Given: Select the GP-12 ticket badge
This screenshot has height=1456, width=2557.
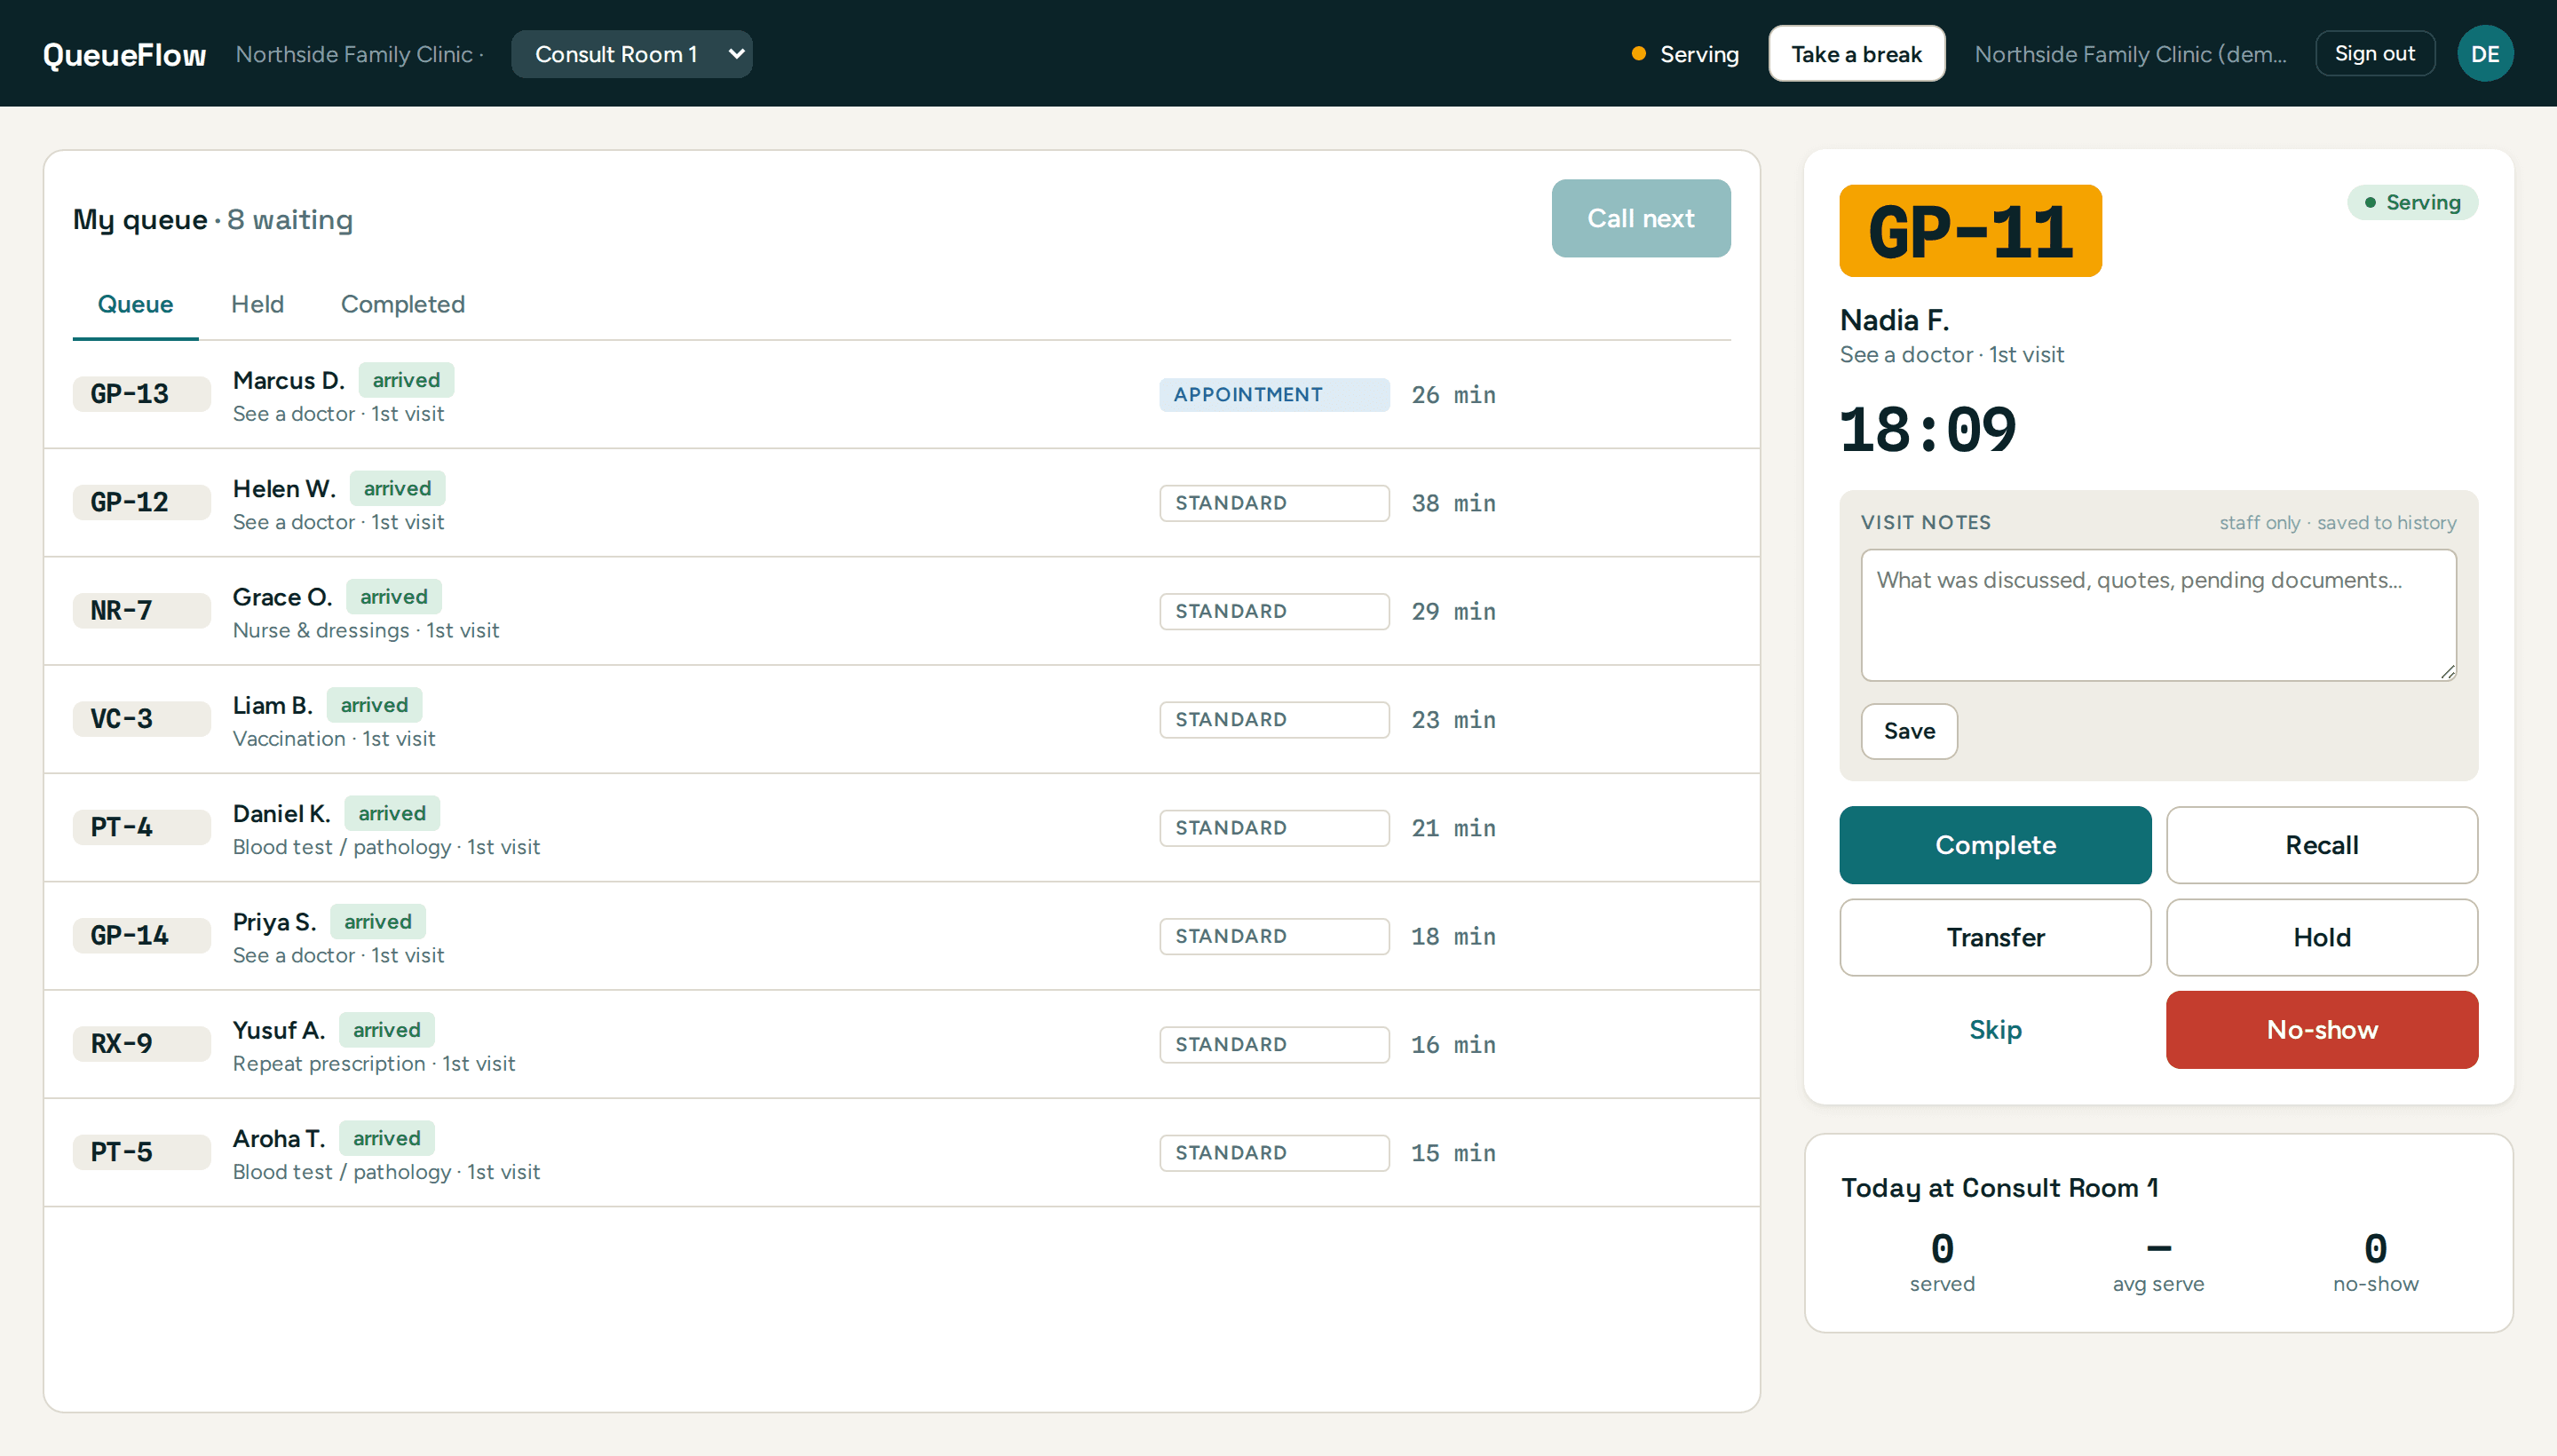Looking at the screenshot, I should 141,502.
